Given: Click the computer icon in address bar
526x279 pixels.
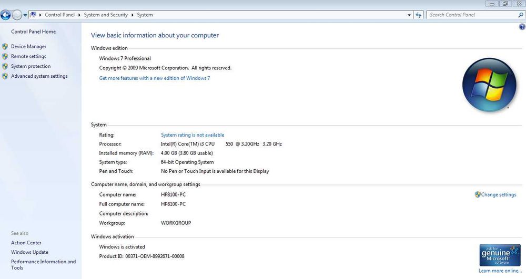Looking at the screenshot, I should (x=33, y=15).
